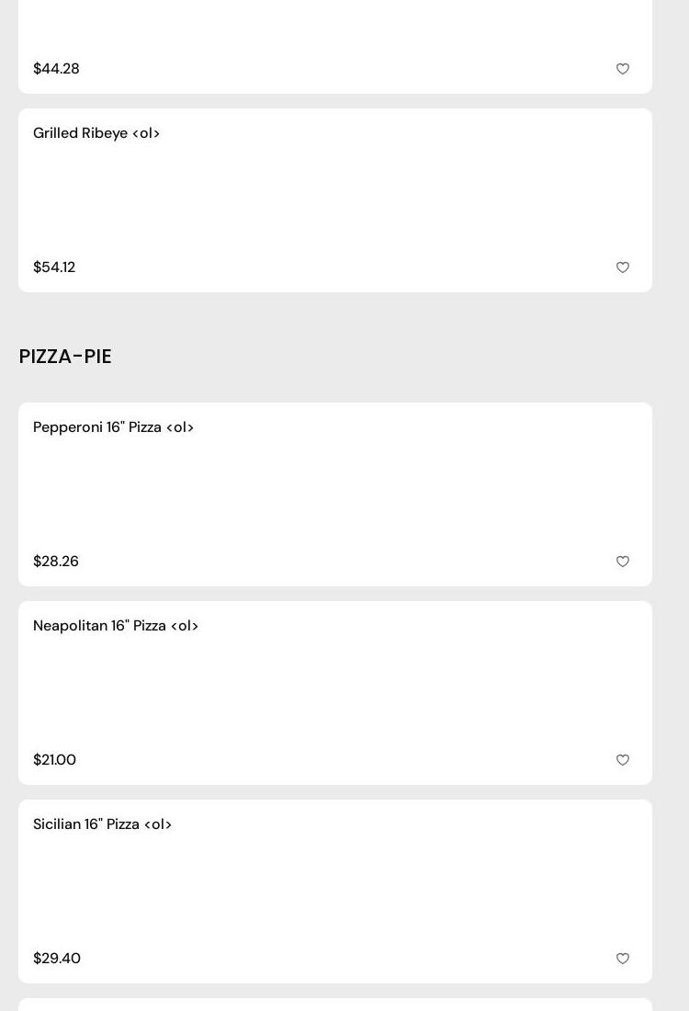The height and width of the screenshot is (1011, 689).
Task: Open the Pepperoni pizza card's blank middle area
Action: click(335, 494)
